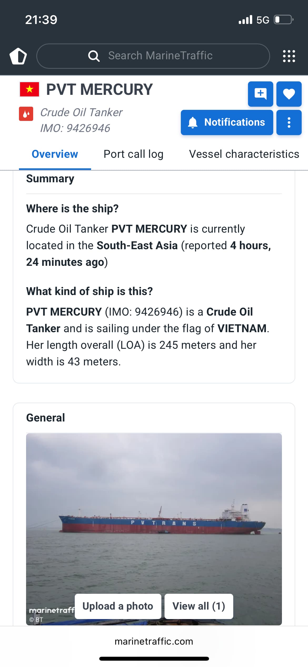Open the three-dot more options menu
Image resolution: width=308 pixels, height=667 pixels.
pyautogui.click(x=289, y=122)
